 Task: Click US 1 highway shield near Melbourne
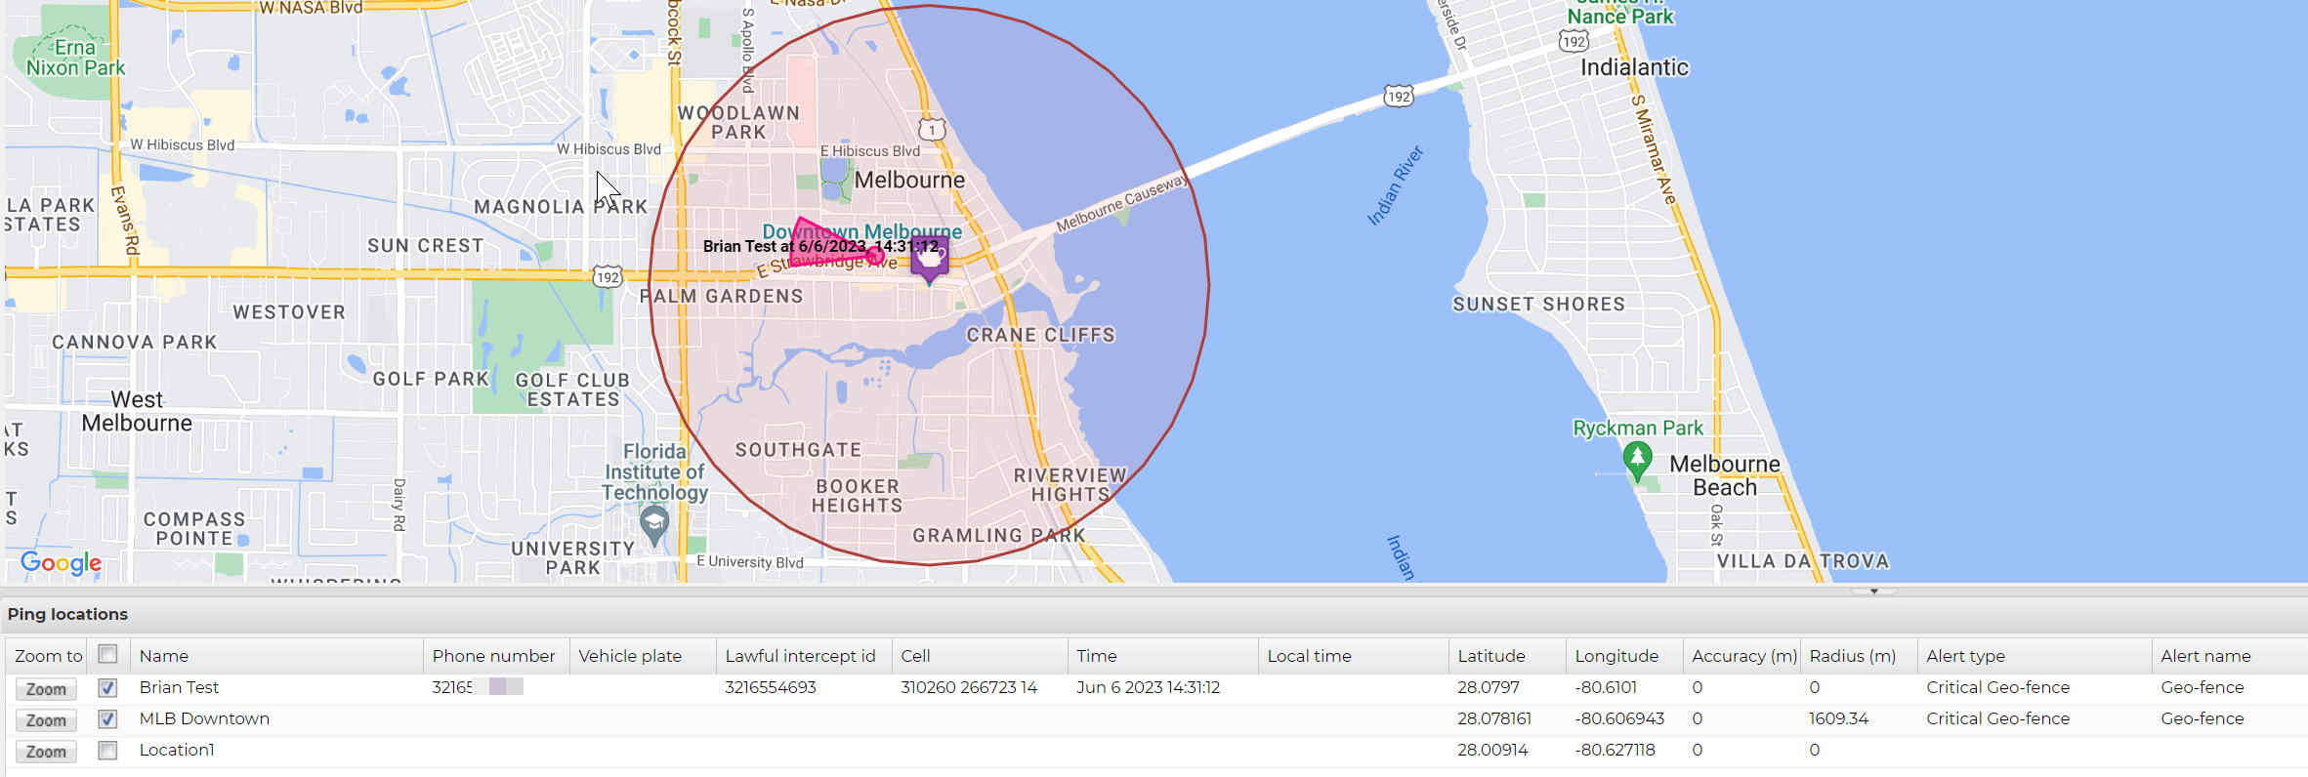coord(932,129)
